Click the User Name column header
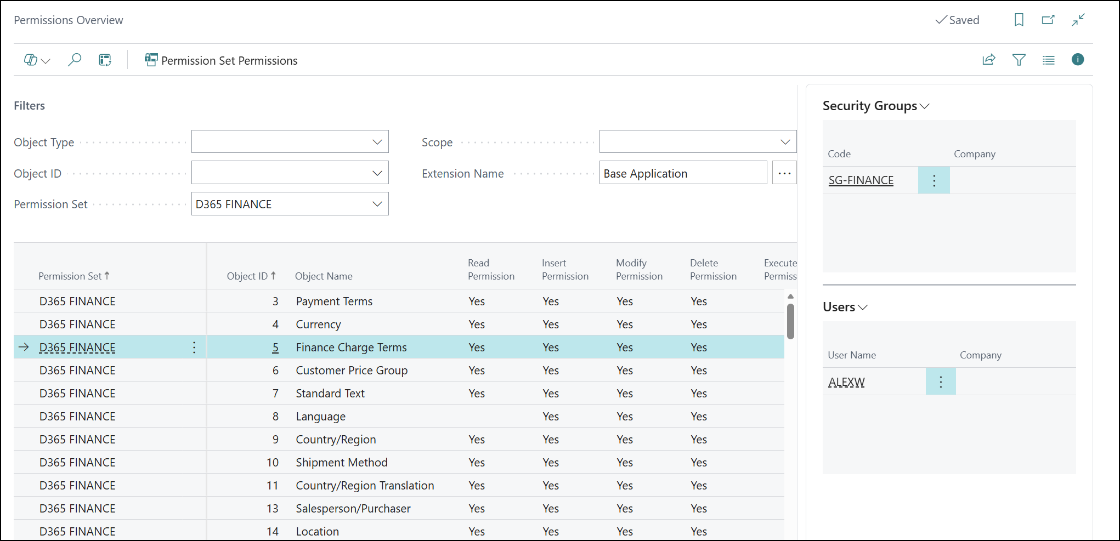This screenshot has width=1120, height=541. pyautogui.click(x=852, y=355)
